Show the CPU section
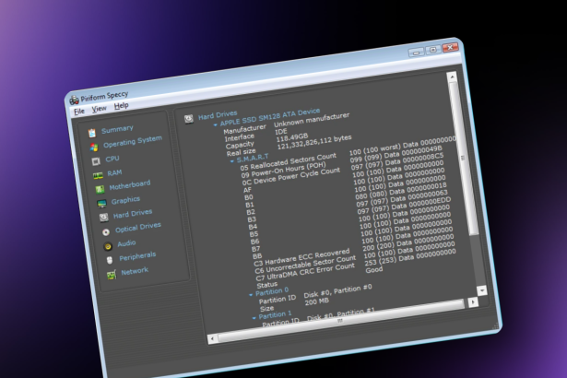This screenshot has height=378, width=567. coord(112,159)
